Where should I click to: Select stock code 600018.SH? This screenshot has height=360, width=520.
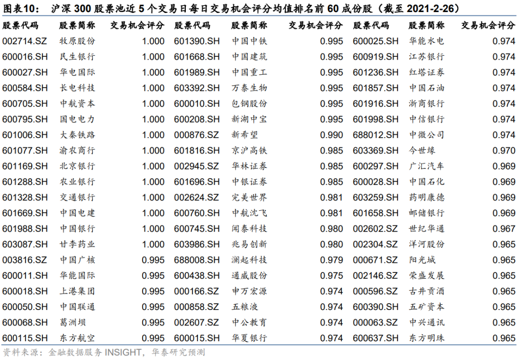click(x=25, y=291)
